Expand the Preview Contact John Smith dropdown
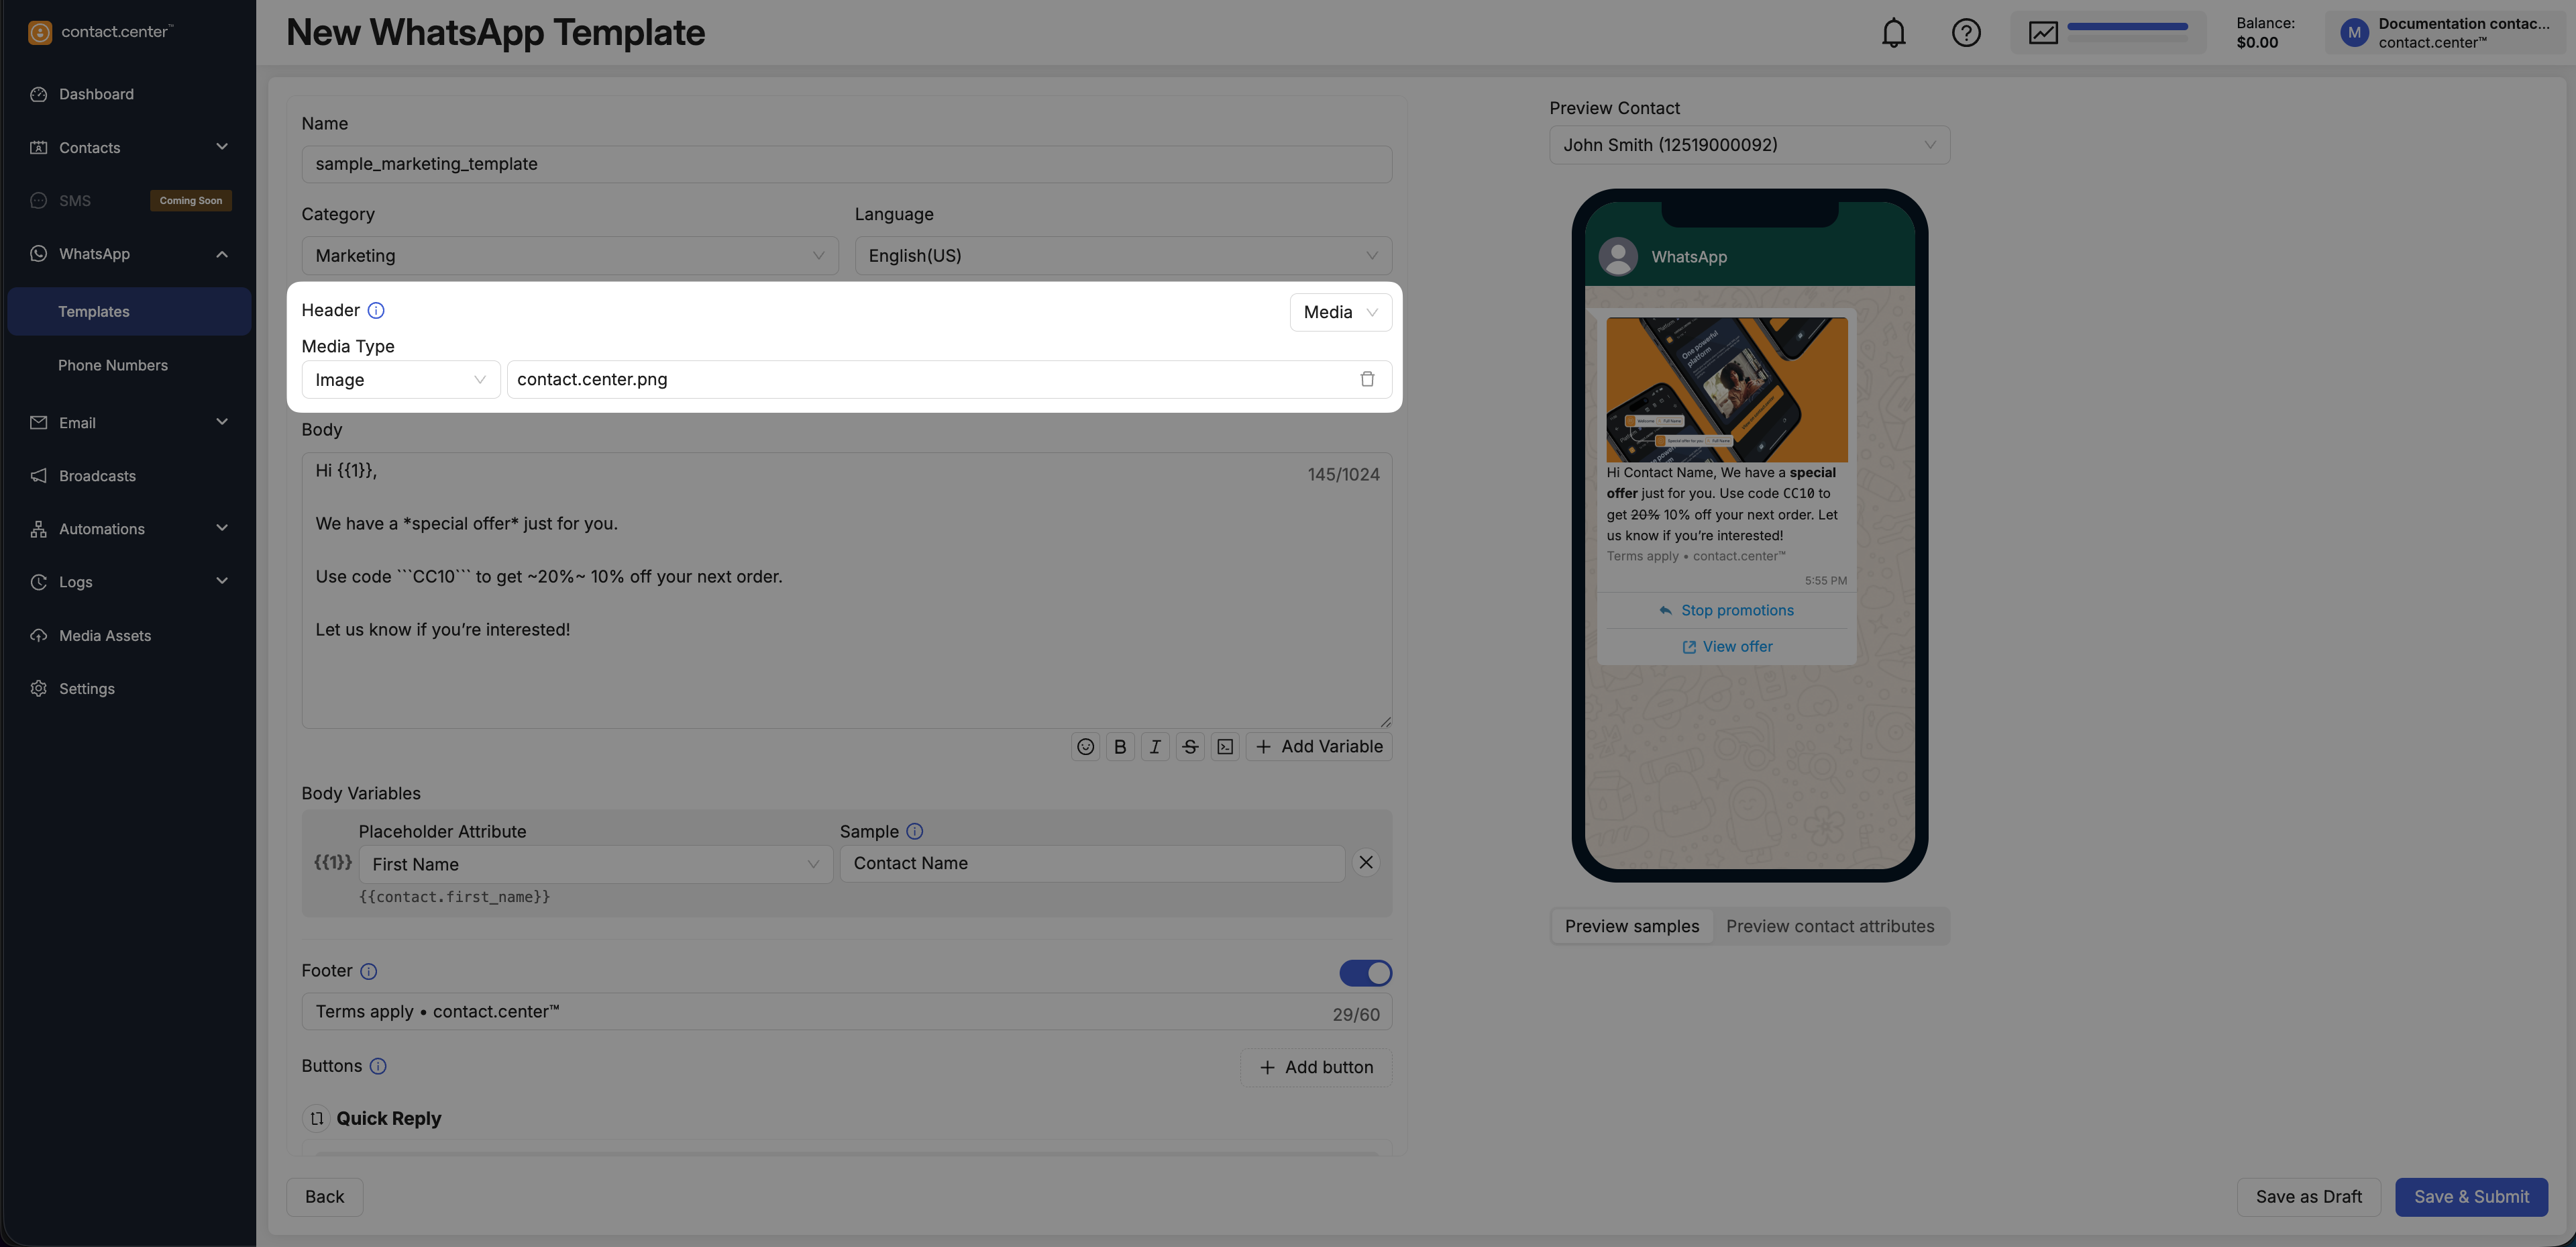 point(1748,145)
